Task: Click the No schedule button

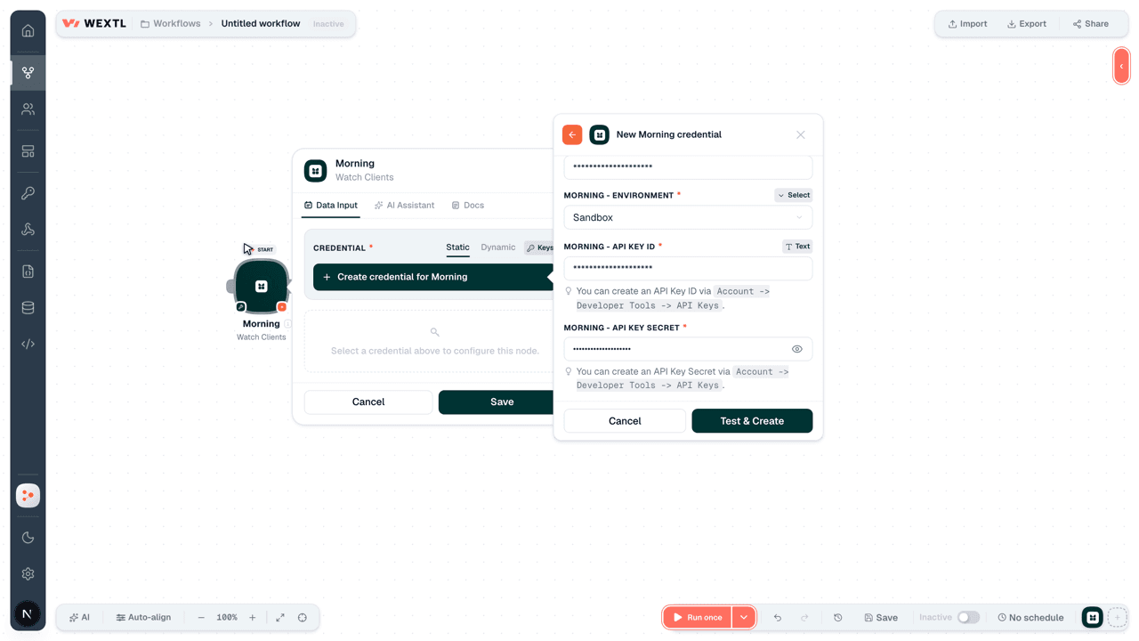Action: tap(1030, 618)
